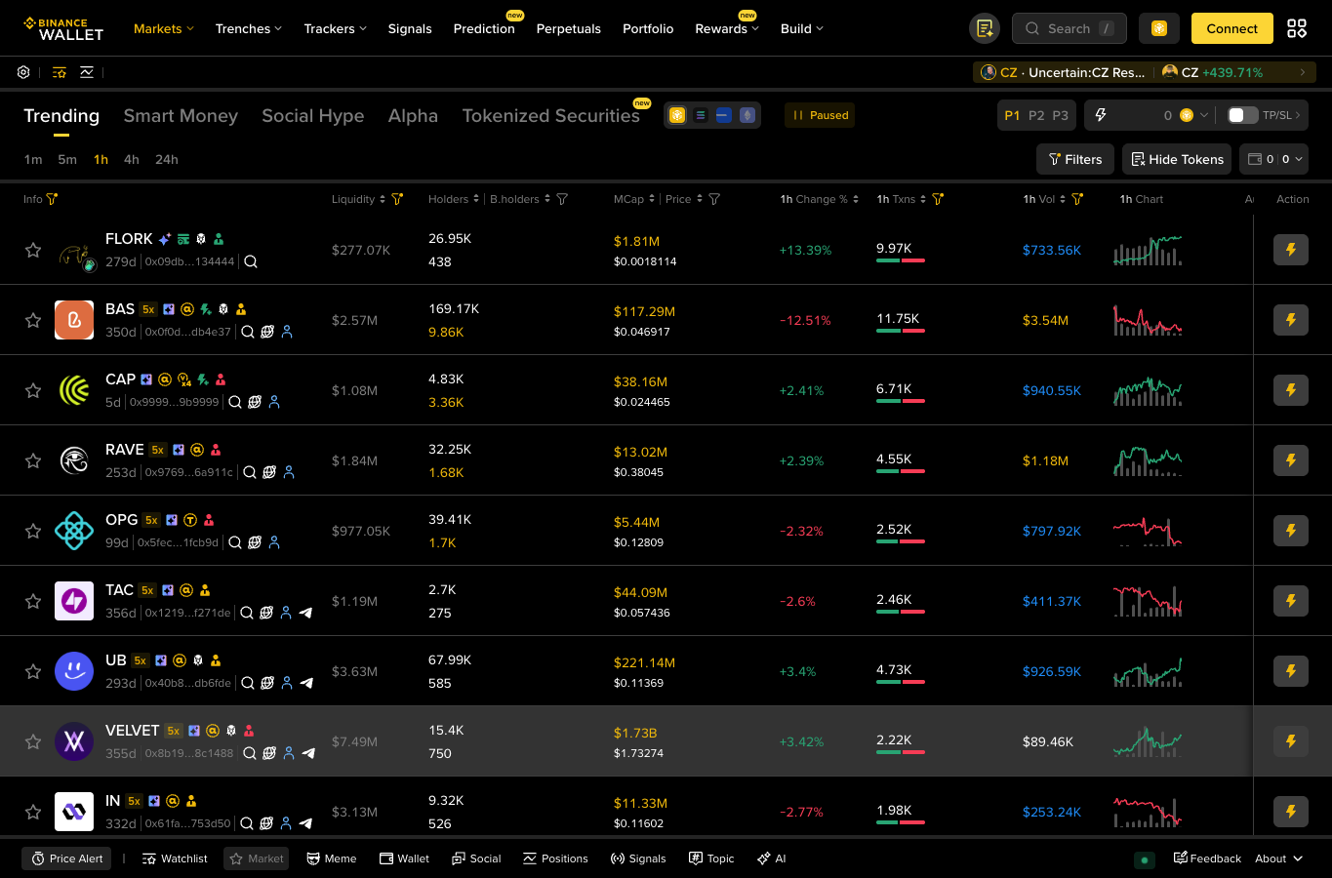Open the holders column filter icon

562,199
